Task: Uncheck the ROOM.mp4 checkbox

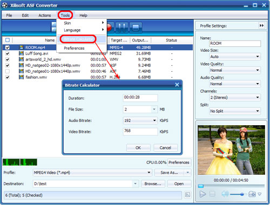Action: [x=8, y=47]
